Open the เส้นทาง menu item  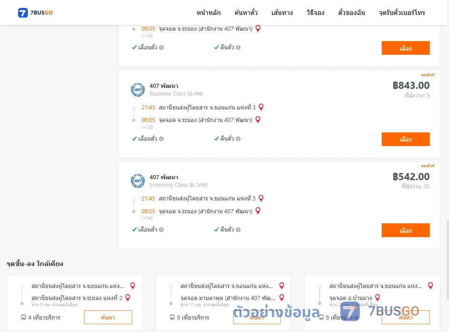pos(282,12)
